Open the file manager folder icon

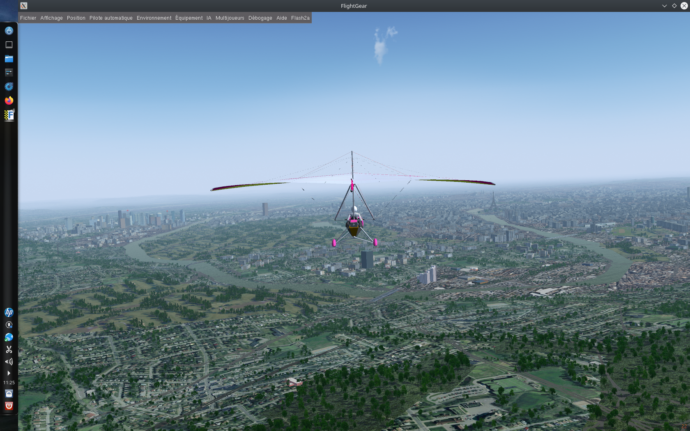[9, 59]
